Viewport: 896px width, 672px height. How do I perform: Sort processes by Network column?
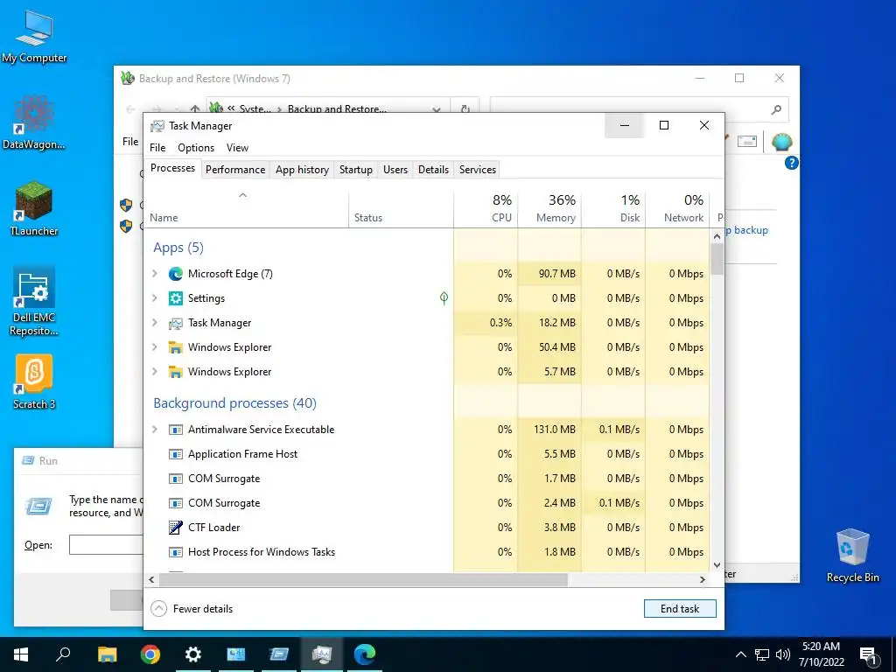678,208
